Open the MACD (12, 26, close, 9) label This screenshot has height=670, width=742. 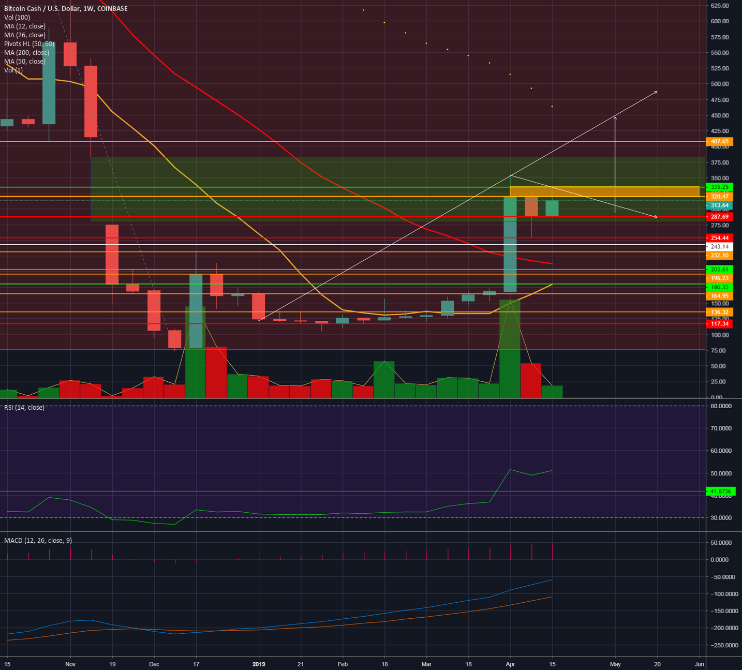point(38,540)
